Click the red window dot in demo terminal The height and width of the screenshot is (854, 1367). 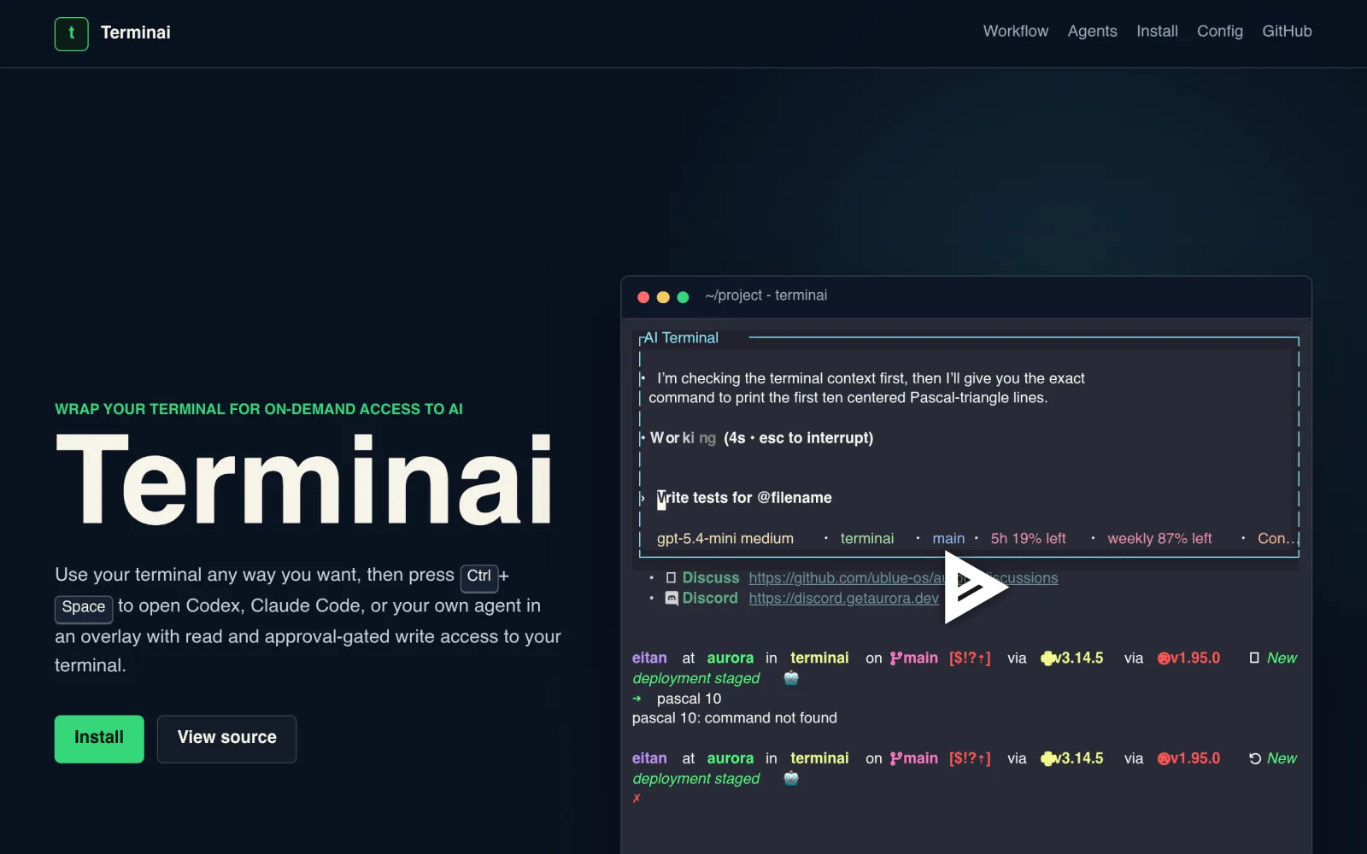(643, 297)
